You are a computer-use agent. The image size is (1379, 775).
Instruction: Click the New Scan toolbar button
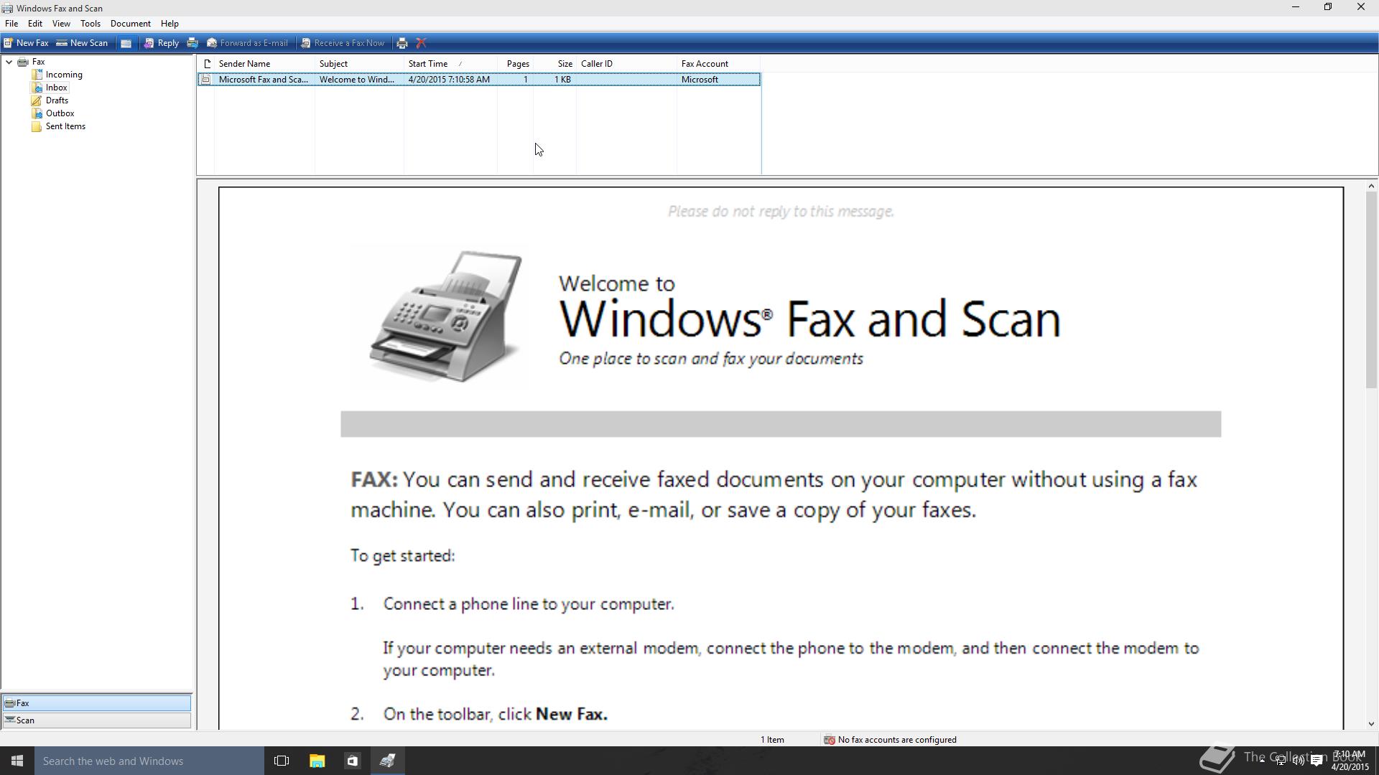pyautogui.click(x=82, y=43)
